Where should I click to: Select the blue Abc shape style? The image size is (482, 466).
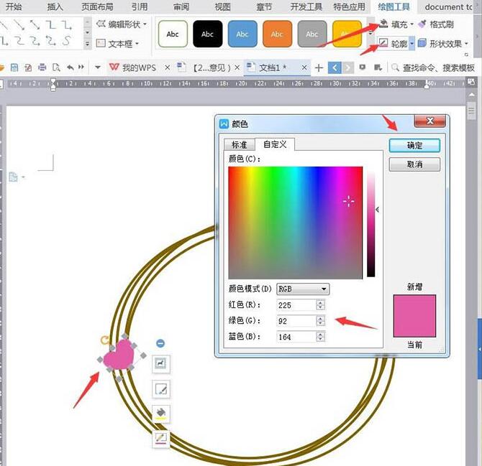click(242, 34)
